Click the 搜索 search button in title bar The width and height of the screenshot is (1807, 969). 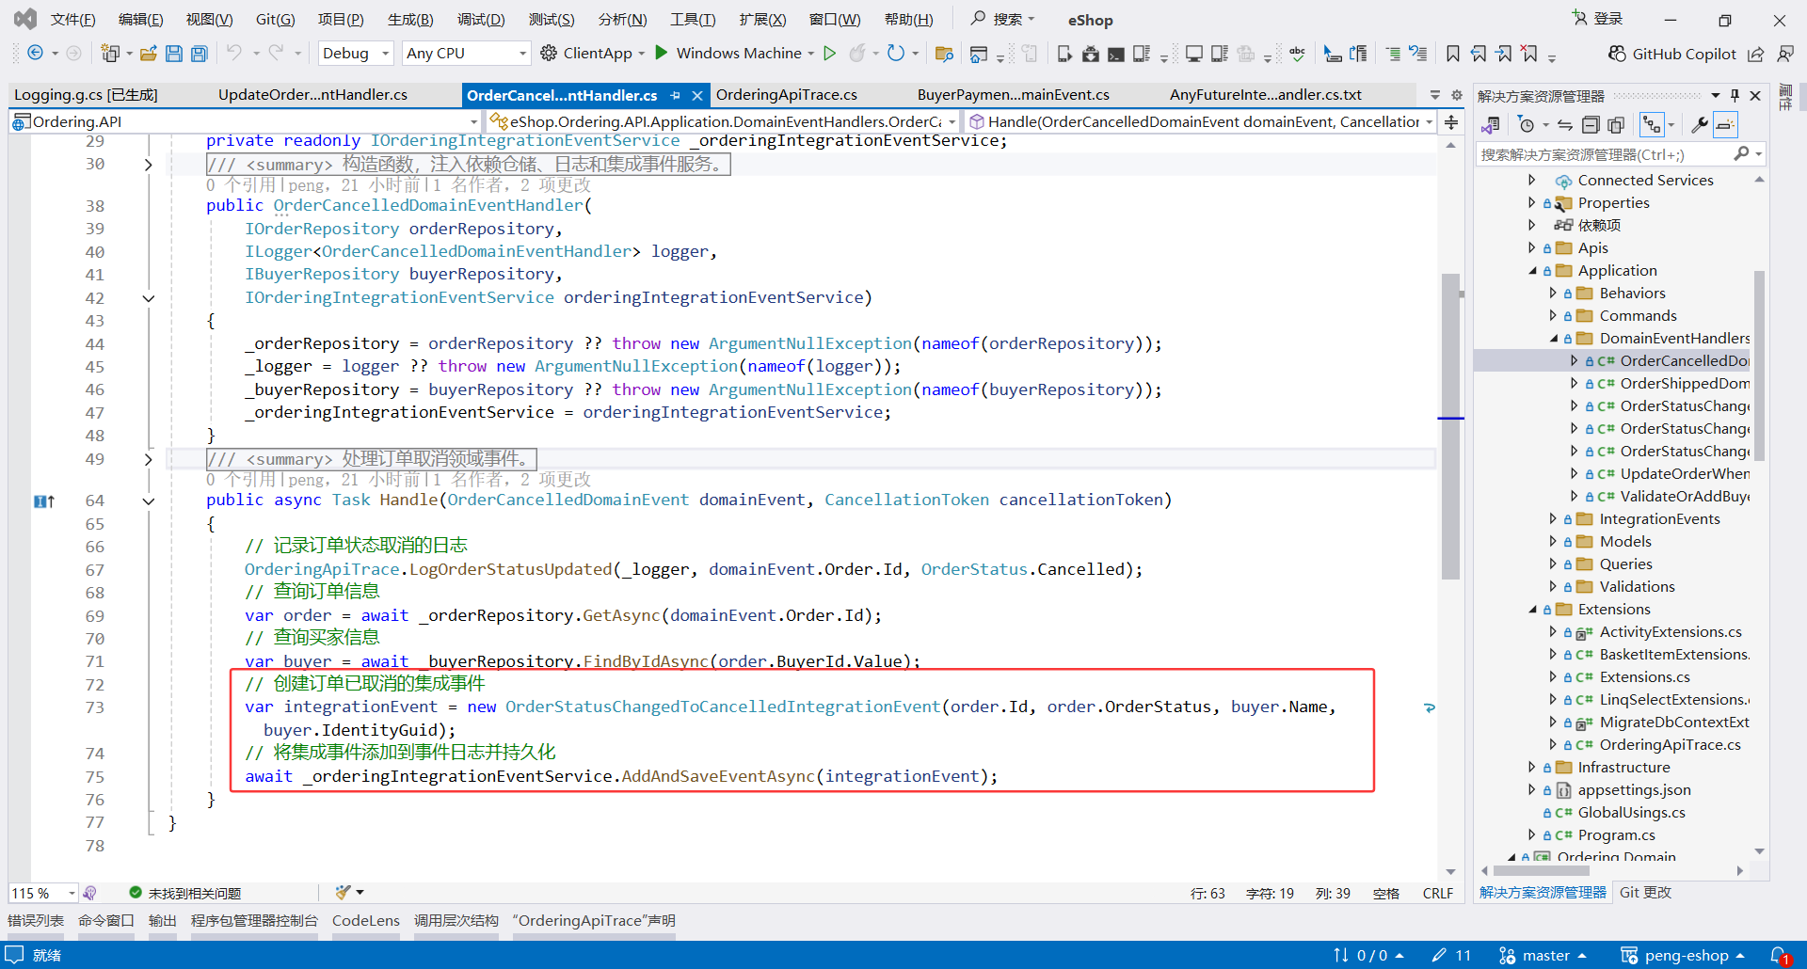1003,19
